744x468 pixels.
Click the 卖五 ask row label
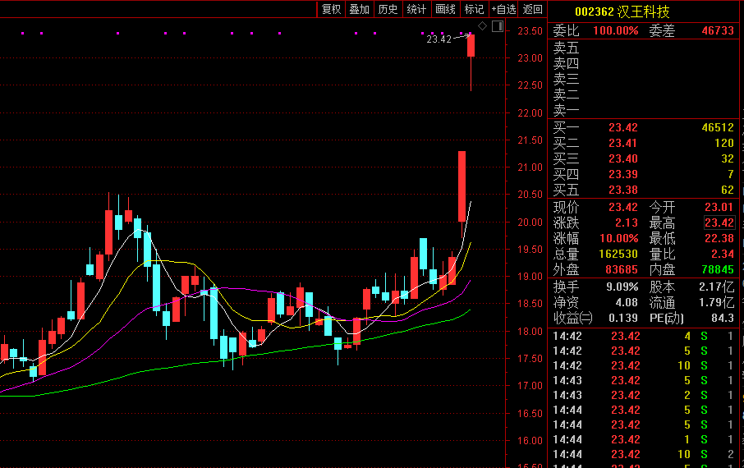point(566,48)
